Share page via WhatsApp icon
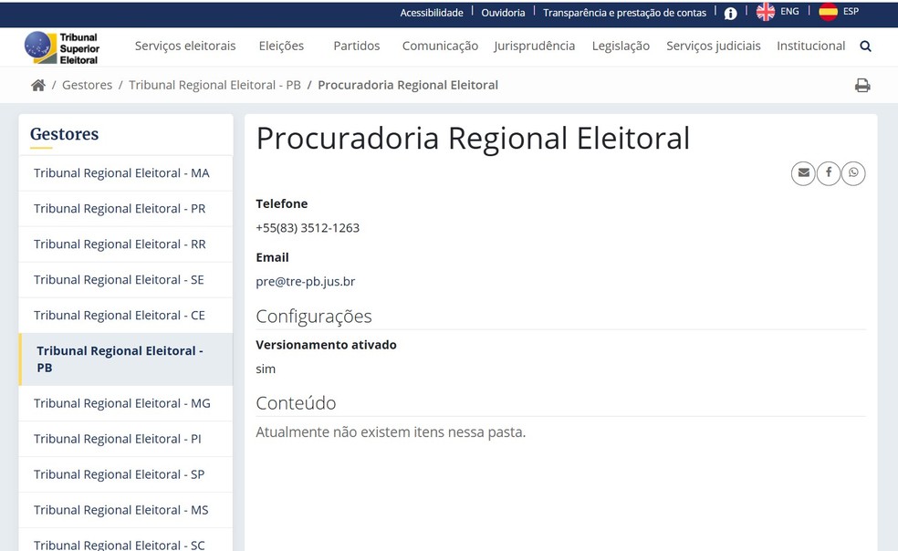Screen dimensions: 898x551 (x=853, y=173)
